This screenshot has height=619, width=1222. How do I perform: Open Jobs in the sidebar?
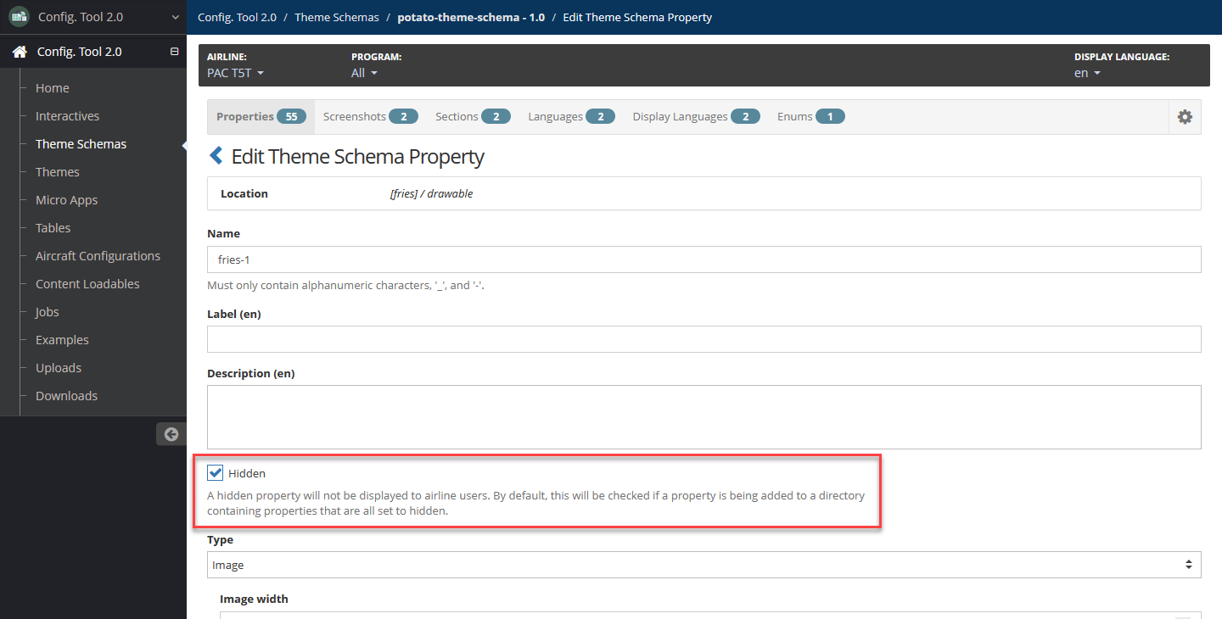[x=48, y=312]
